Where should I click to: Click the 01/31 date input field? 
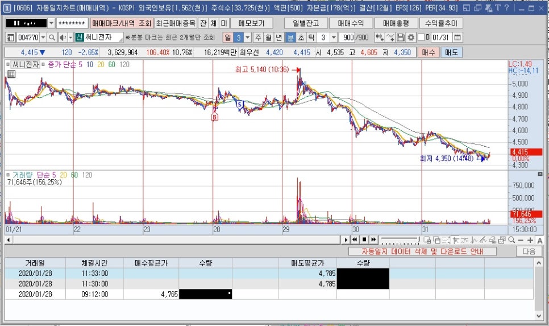441,38
